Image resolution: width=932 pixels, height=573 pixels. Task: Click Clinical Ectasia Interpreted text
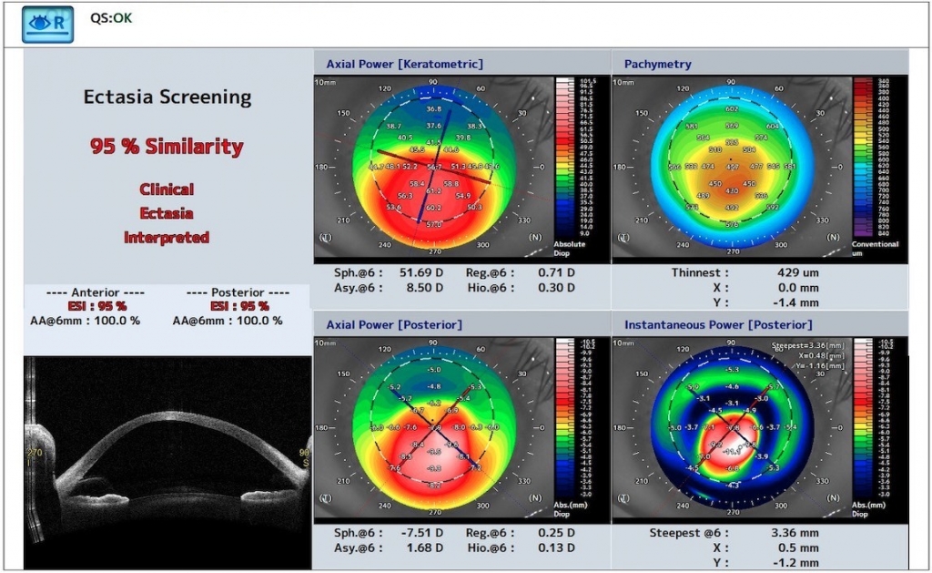(x=167, y=213)
